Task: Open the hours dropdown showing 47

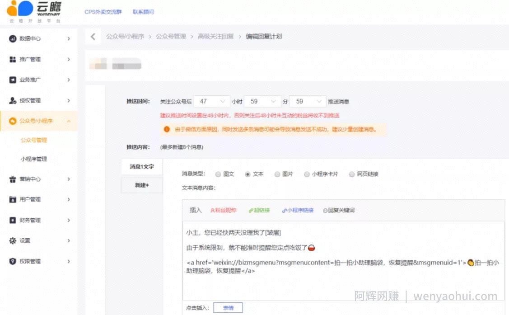Action: coord(212,101)
